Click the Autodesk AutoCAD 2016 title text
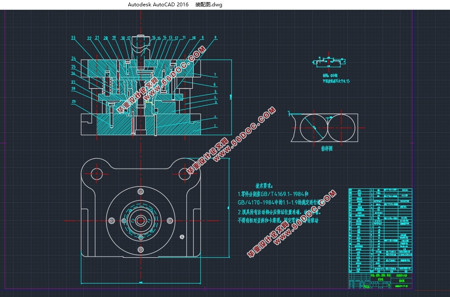The image size is (450, 297). pyautogui.click(x=158, y=5)
